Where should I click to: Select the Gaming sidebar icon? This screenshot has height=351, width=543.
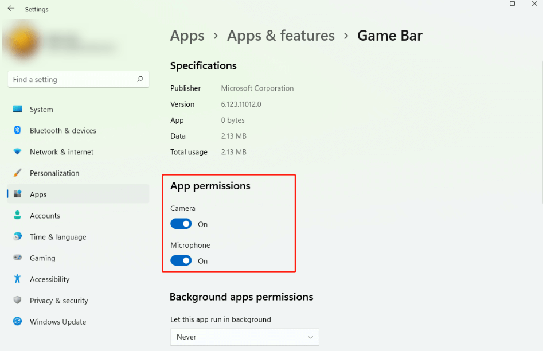[18, 258]
